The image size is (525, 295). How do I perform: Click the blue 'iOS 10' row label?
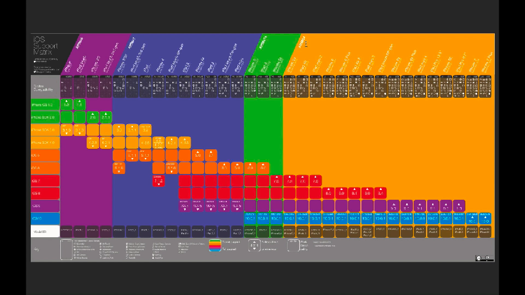(45, 219)
